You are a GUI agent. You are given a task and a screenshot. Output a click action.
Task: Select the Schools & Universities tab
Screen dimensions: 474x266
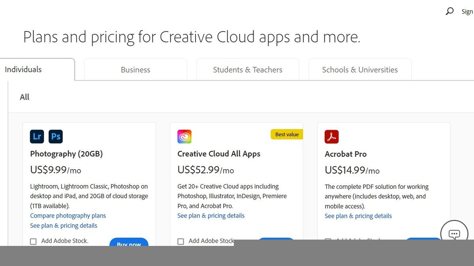pos(359,69)
